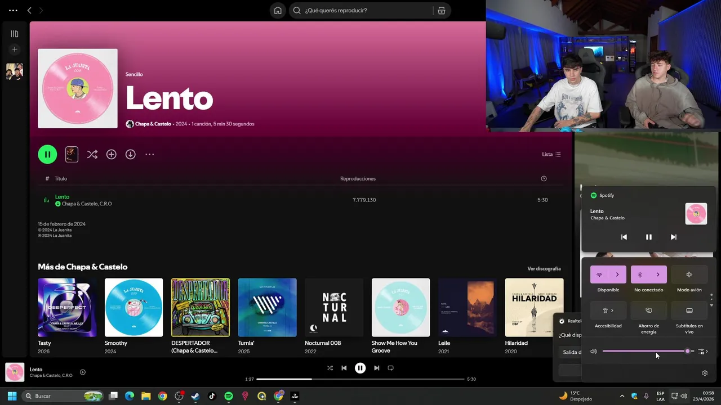Open Chapa & Castelo artist link in header

pyautogui.click(x=153, y=124)
